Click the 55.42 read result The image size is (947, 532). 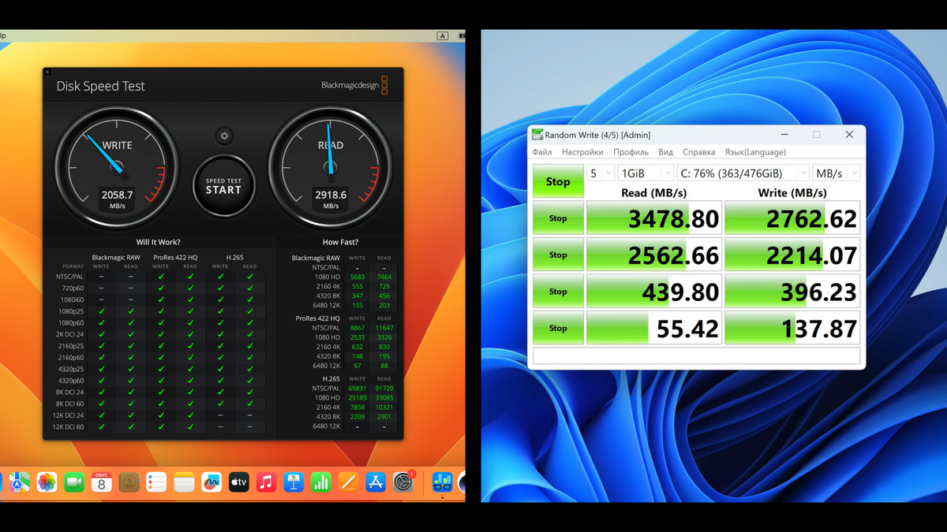point(654,328)
